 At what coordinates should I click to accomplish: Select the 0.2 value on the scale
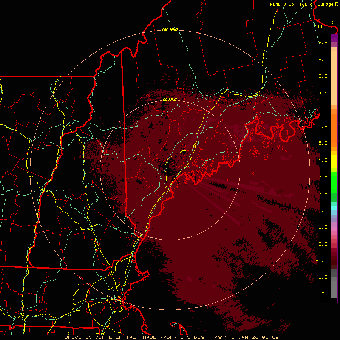(x=323, y=244)
